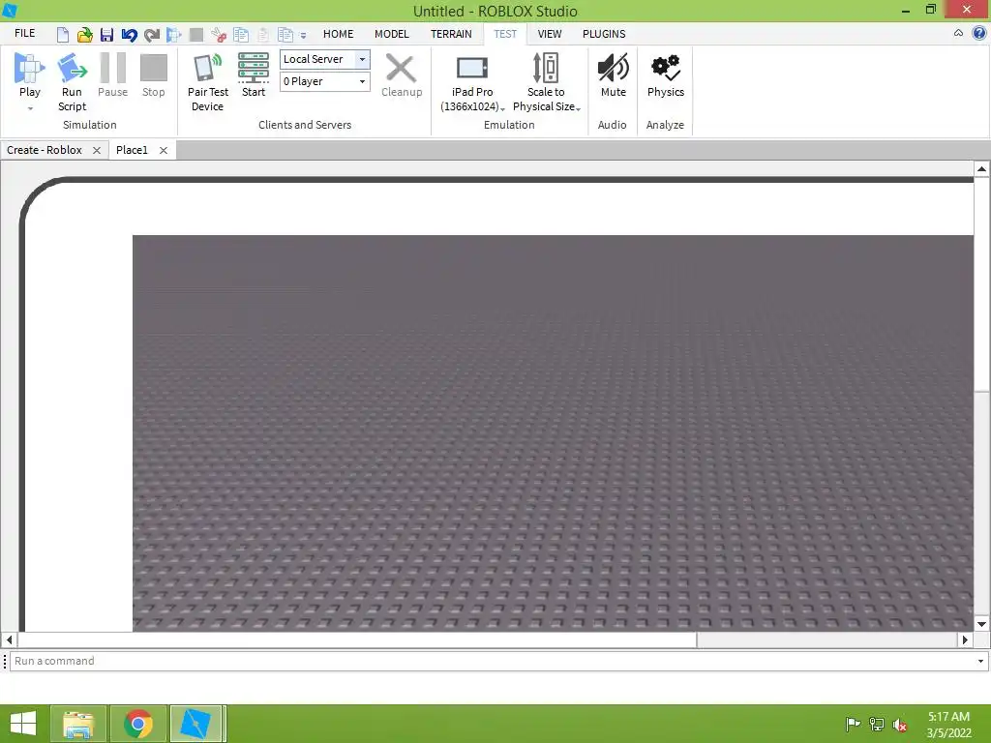Pause the simulation

point(112,75)
